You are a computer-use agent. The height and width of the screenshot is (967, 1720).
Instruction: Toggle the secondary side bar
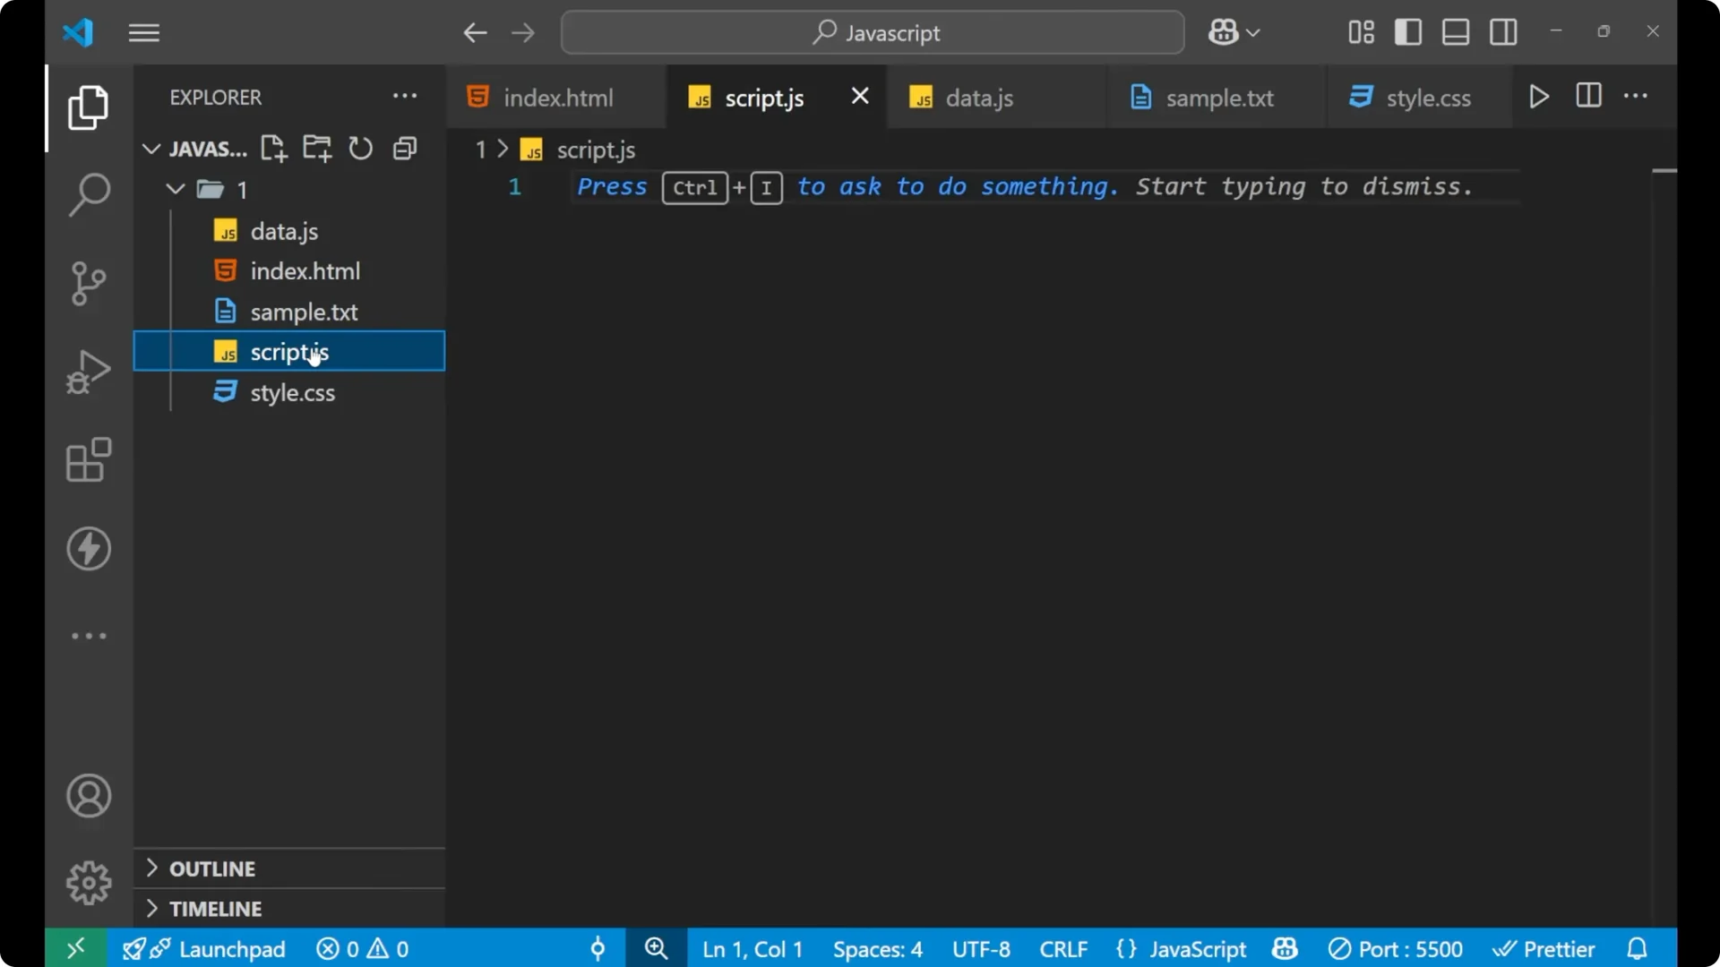(1503, 31)
